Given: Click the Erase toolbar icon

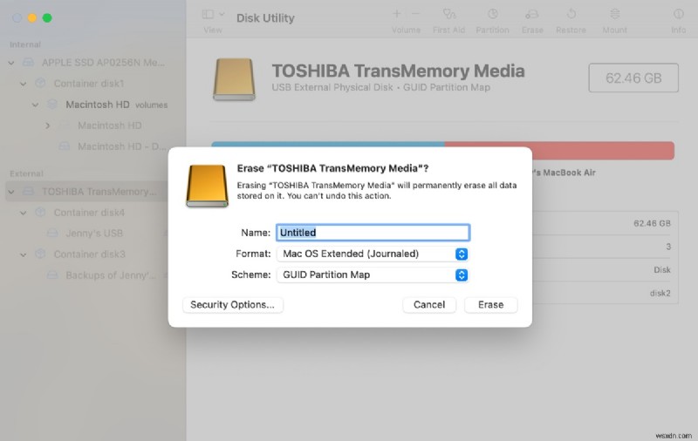Looking at the screenshot, I should point(532,14).
